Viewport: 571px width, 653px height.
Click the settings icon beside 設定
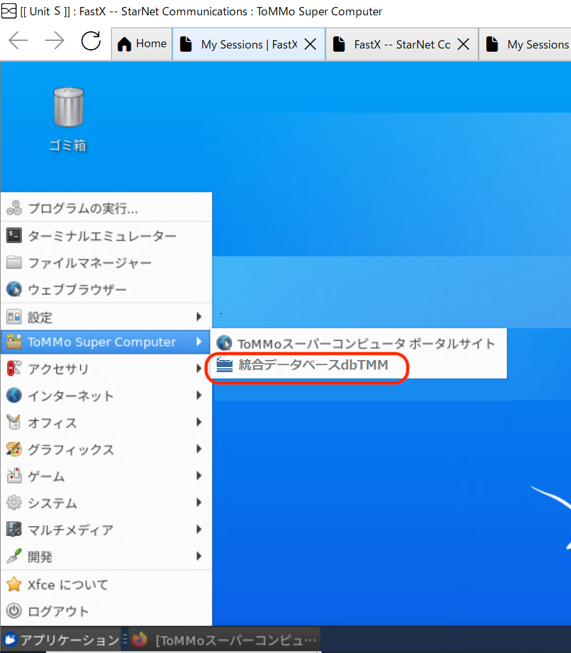point(14,317)
